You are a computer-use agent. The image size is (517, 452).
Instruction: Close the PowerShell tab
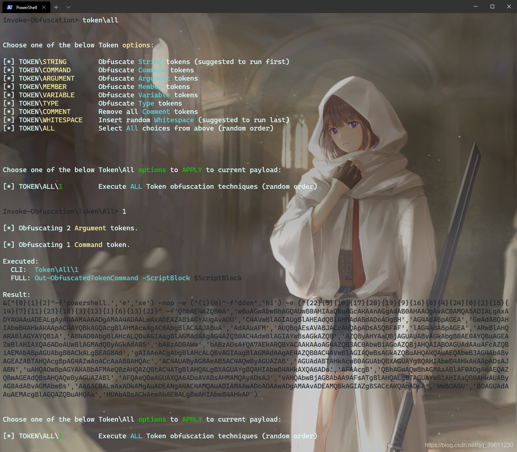(x=44, y=7)
